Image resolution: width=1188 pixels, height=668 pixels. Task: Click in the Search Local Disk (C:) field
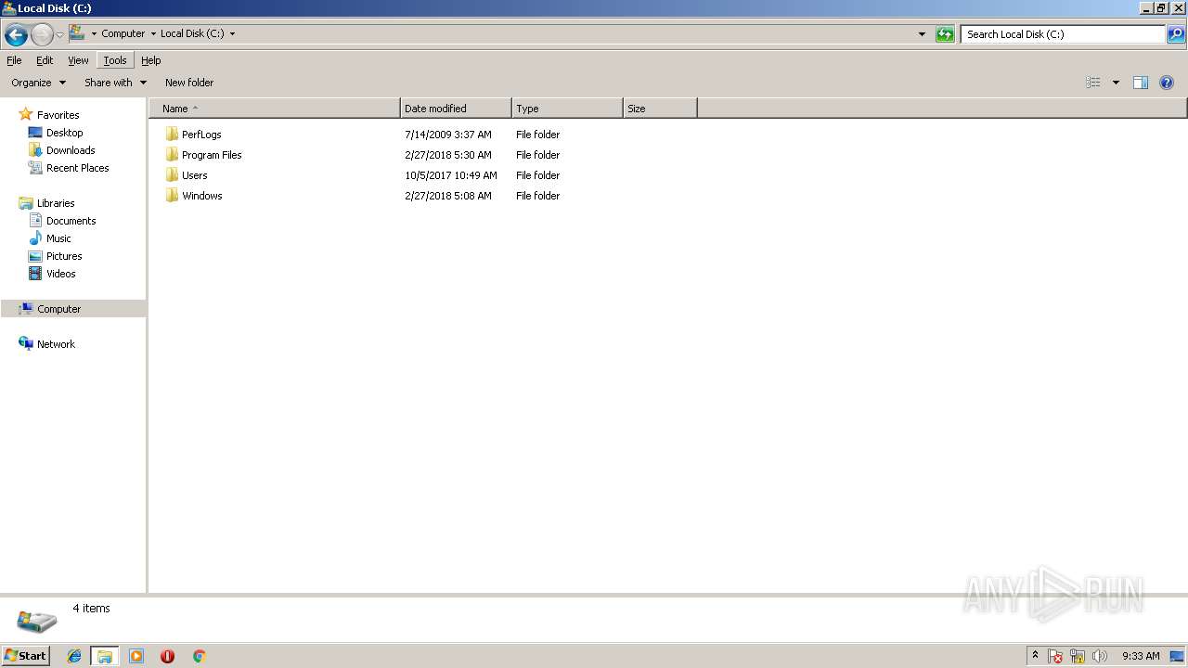pos(1063,34)
